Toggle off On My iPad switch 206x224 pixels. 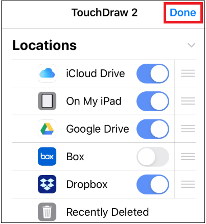coord(153,101)
